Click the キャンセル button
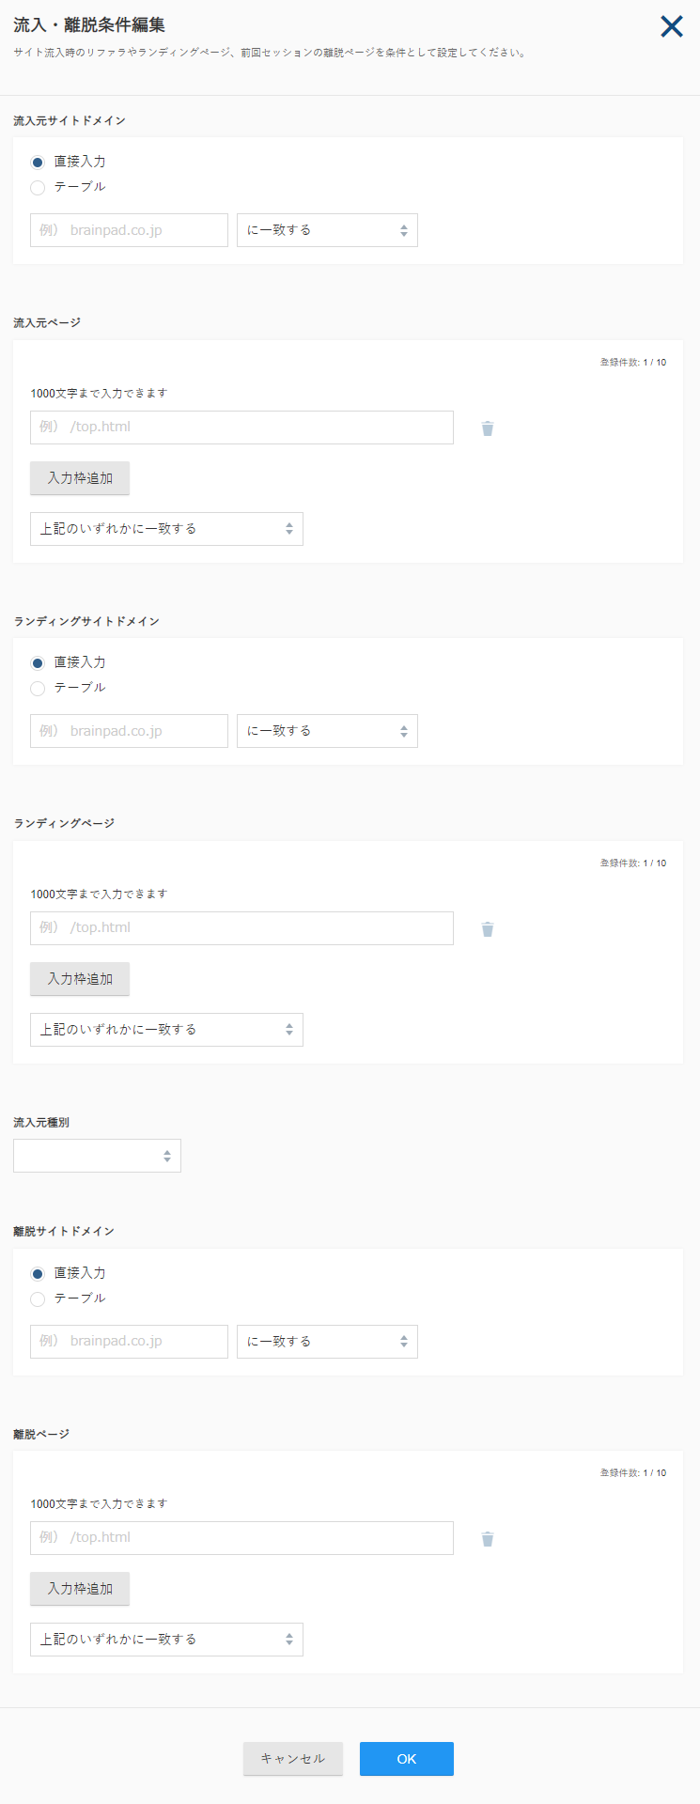 click(293, 1759)
